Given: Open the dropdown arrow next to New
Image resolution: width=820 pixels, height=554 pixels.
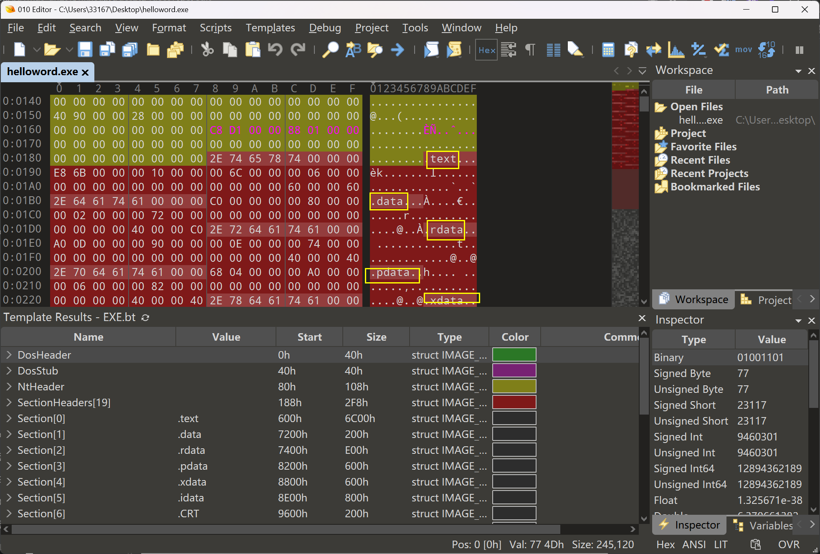Looking at the screenshot, I should [x=37, y=50].
